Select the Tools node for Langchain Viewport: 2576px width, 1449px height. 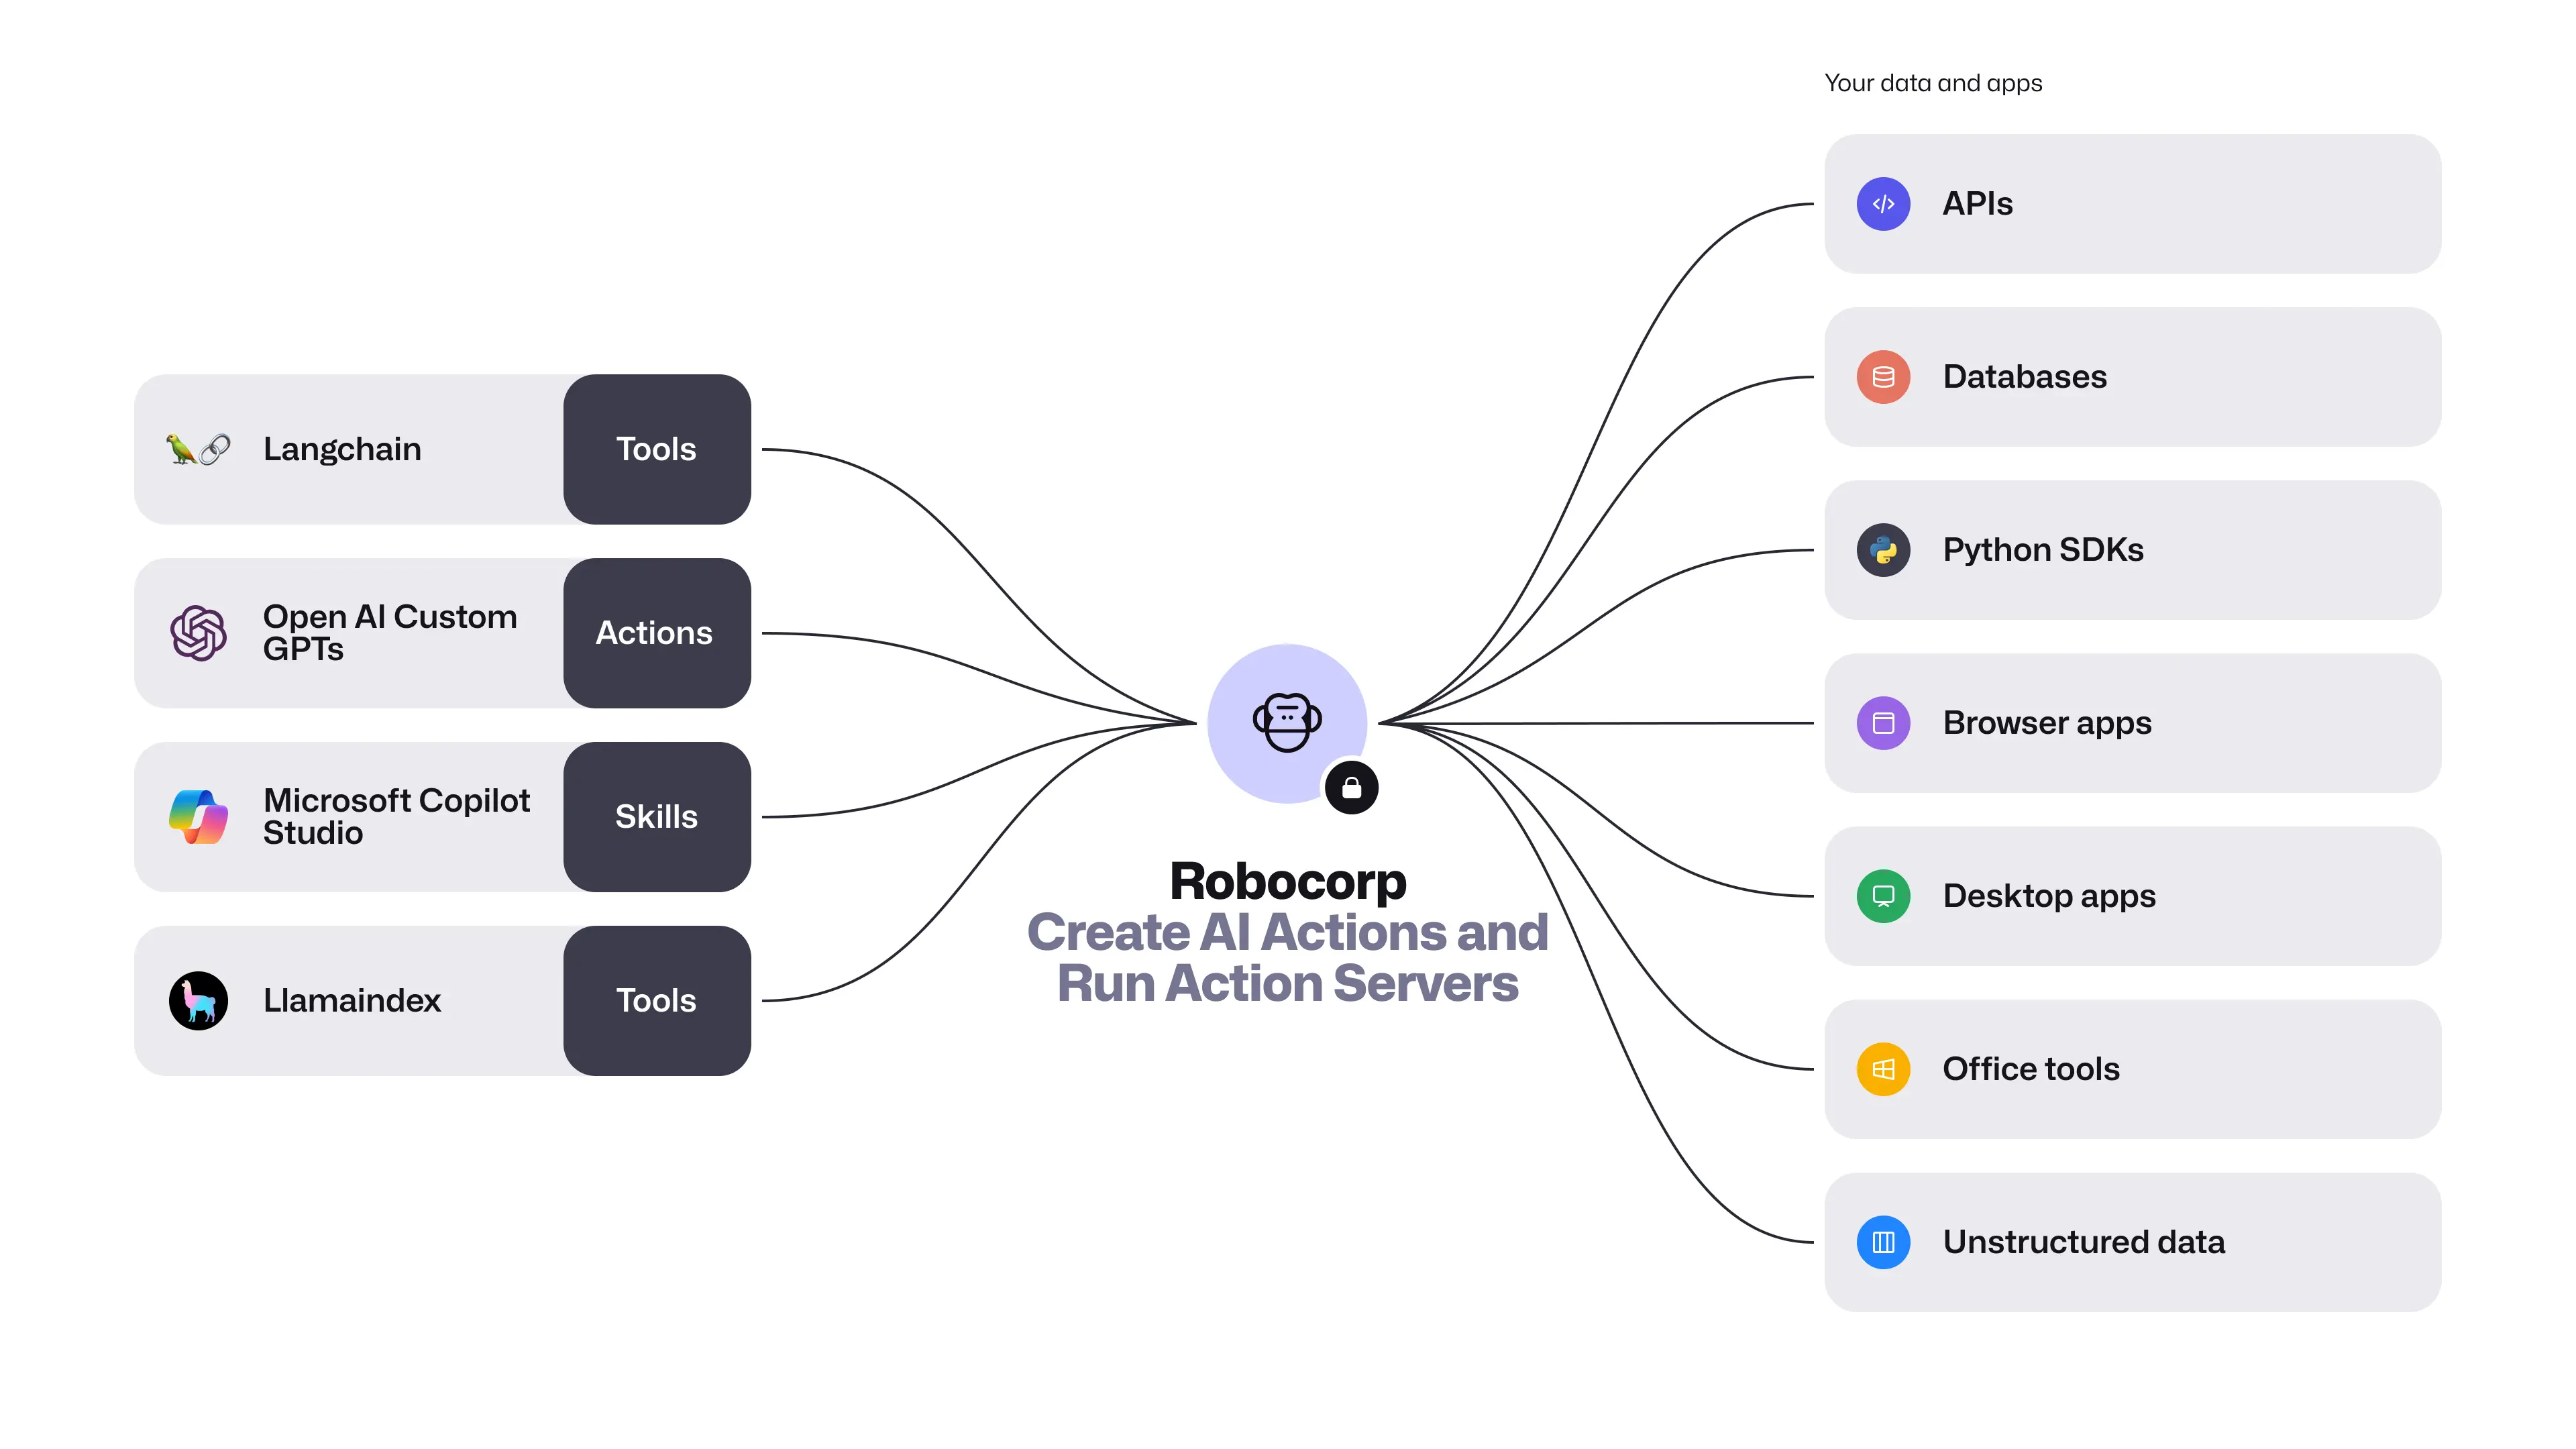[x=655, y=447]
